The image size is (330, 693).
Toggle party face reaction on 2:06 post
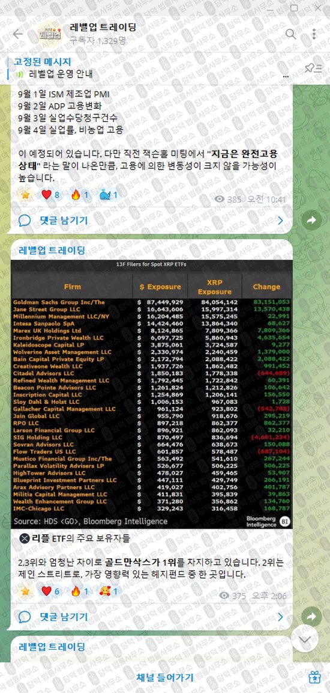coord(108,591)
